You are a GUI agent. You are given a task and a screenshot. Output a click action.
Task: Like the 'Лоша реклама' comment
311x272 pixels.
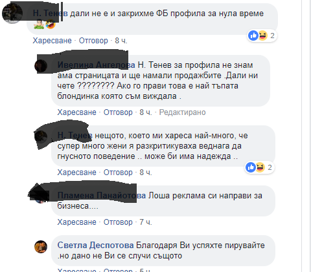76,222
